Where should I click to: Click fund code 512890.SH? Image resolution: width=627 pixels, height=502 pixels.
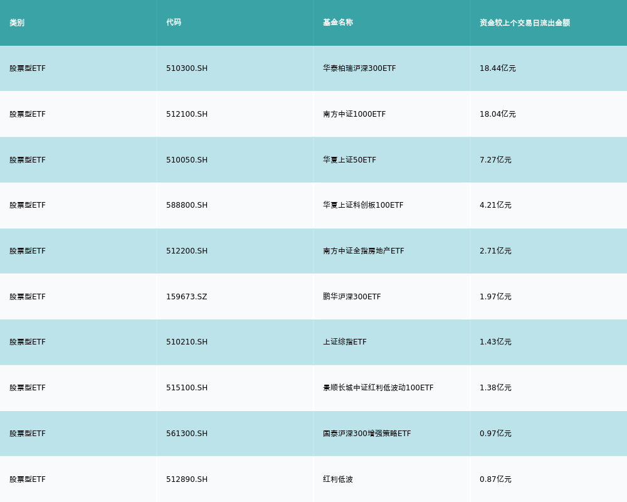(x=187, y=479)
